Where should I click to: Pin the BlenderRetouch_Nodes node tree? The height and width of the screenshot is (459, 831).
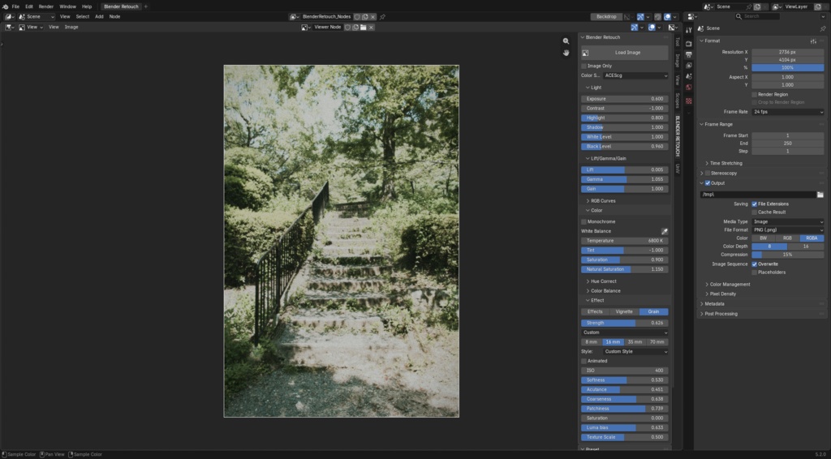[382, 17]
